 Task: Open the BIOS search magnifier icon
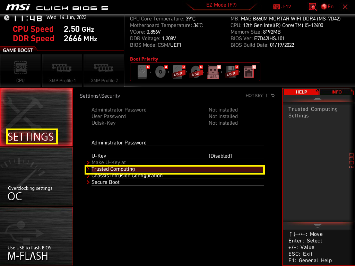coord(312,7)
